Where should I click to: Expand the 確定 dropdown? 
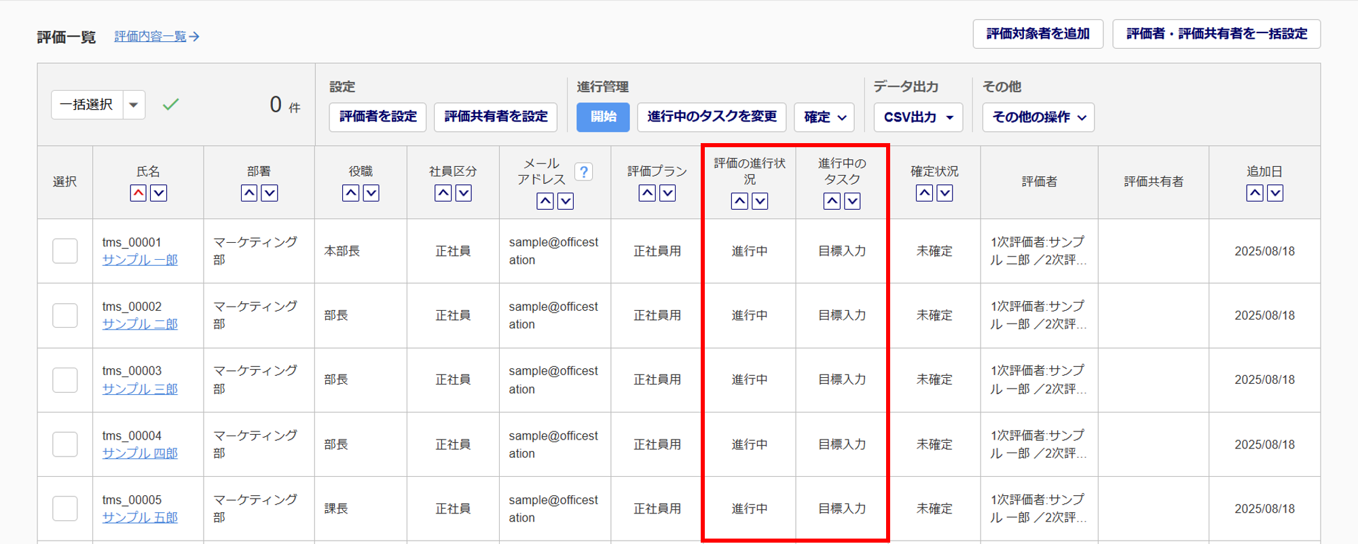click(824, 117)
